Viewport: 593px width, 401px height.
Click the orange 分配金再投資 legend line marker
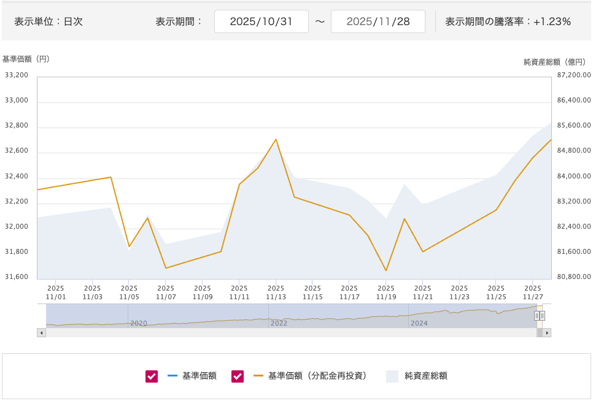click(258, 376)
